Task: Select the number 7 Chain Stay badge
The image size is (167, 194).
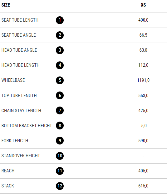Action: pyautogui.click(x=60, y=111)
